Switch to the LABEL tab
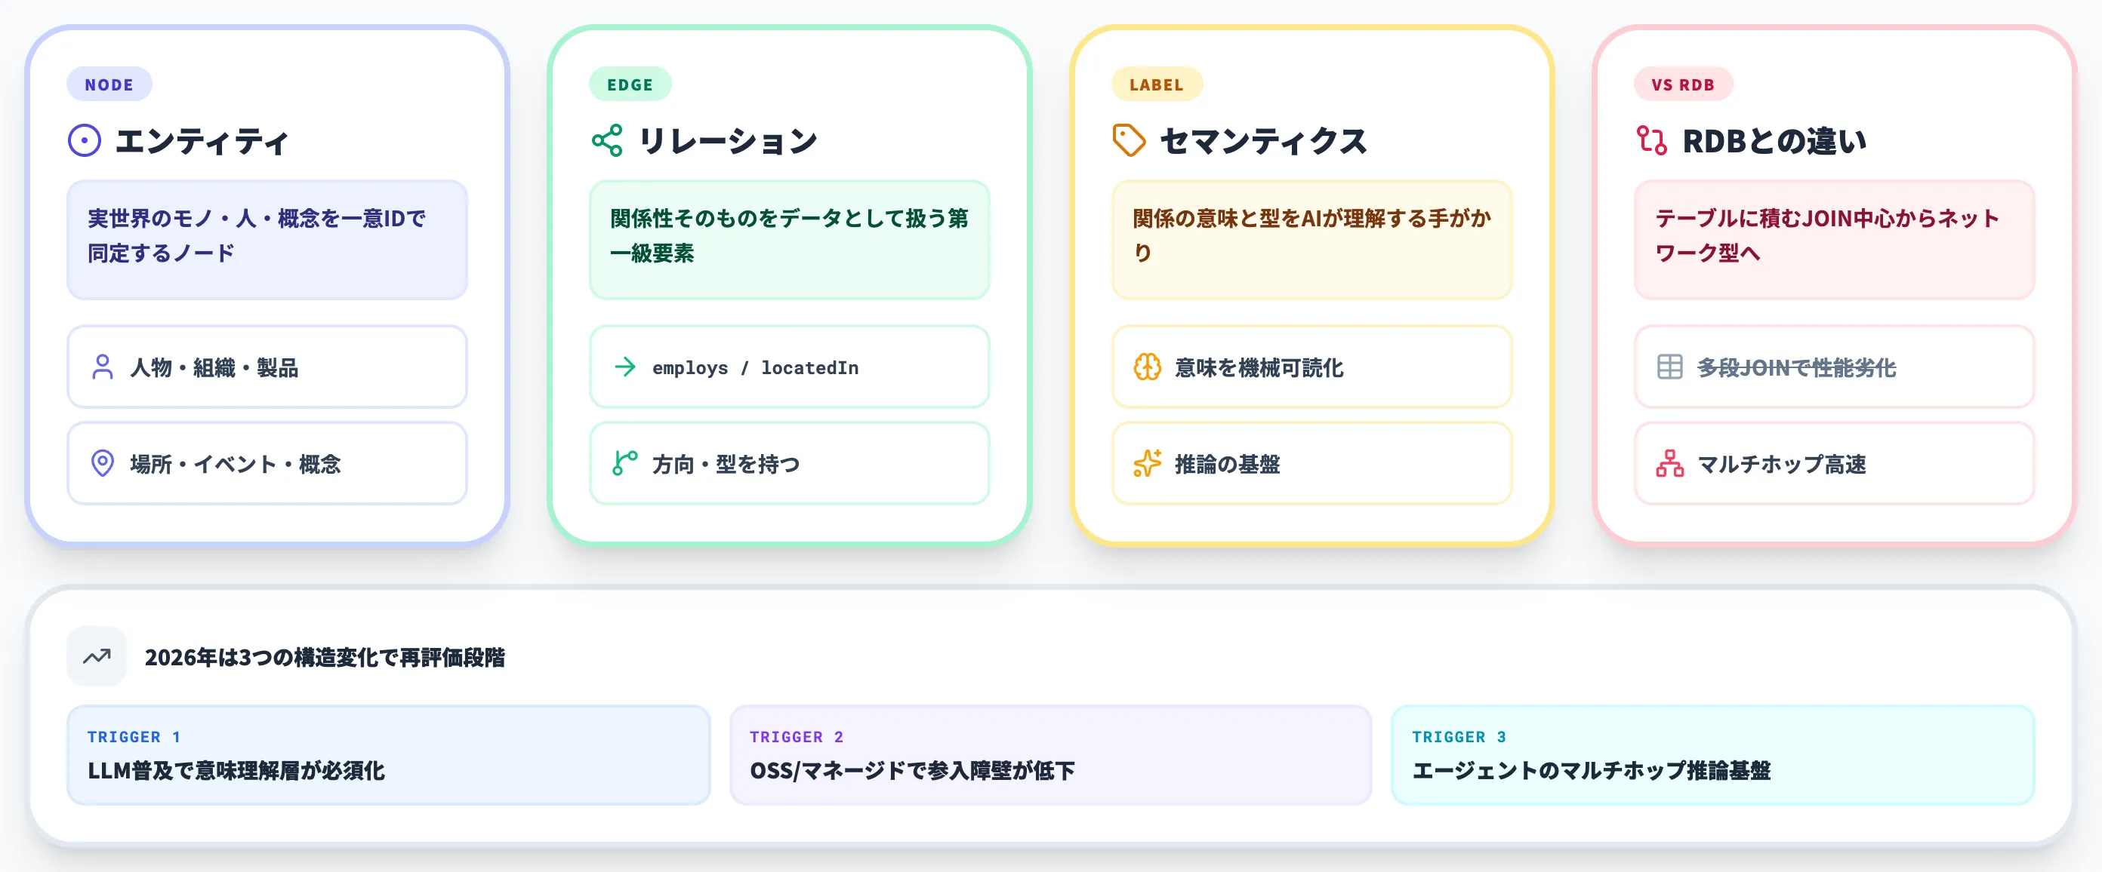2102x872 pixels. coord(1155,84)
